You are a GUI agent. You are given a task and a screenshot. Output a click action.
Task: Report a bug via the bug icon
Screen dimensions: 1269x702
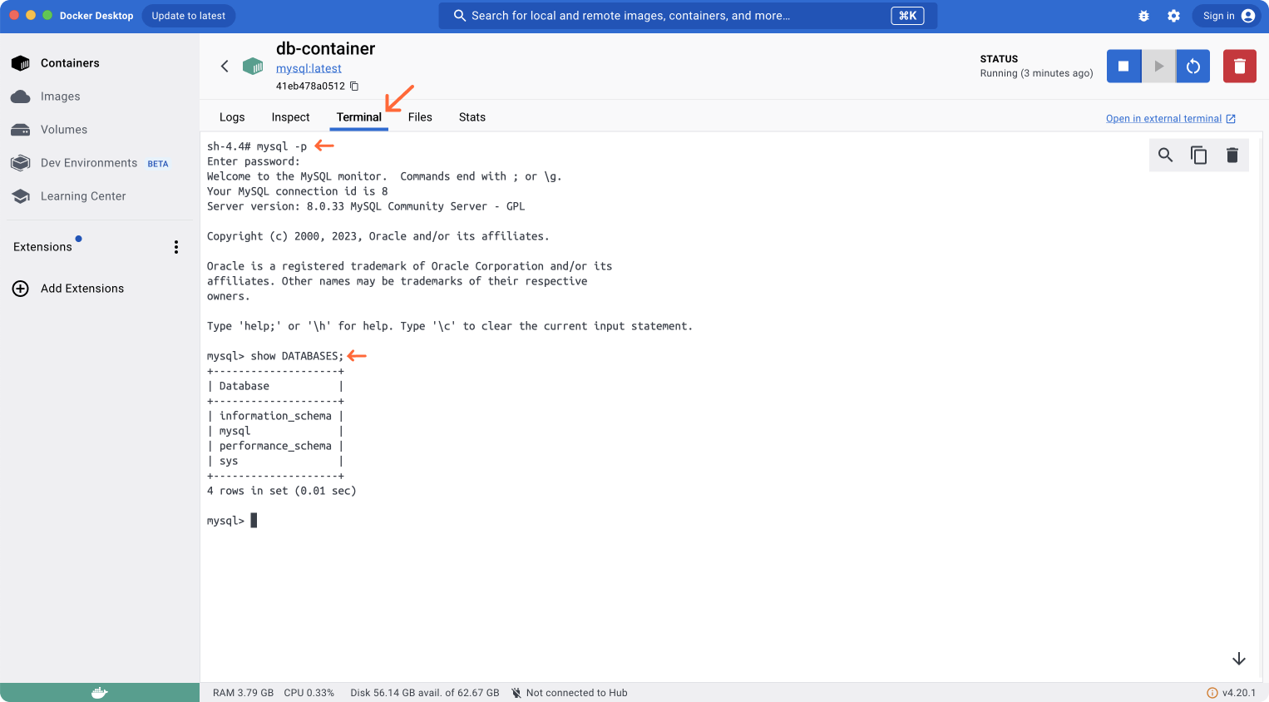(1143, 15)
